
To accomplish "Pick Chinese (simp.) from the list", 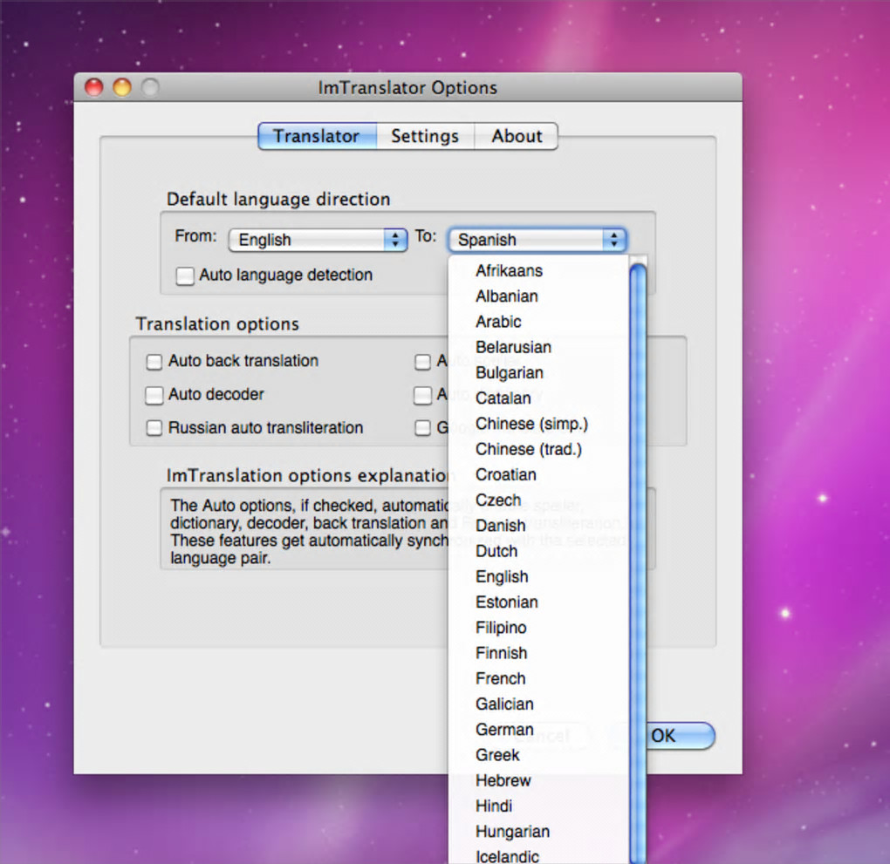I will point(539,424).
